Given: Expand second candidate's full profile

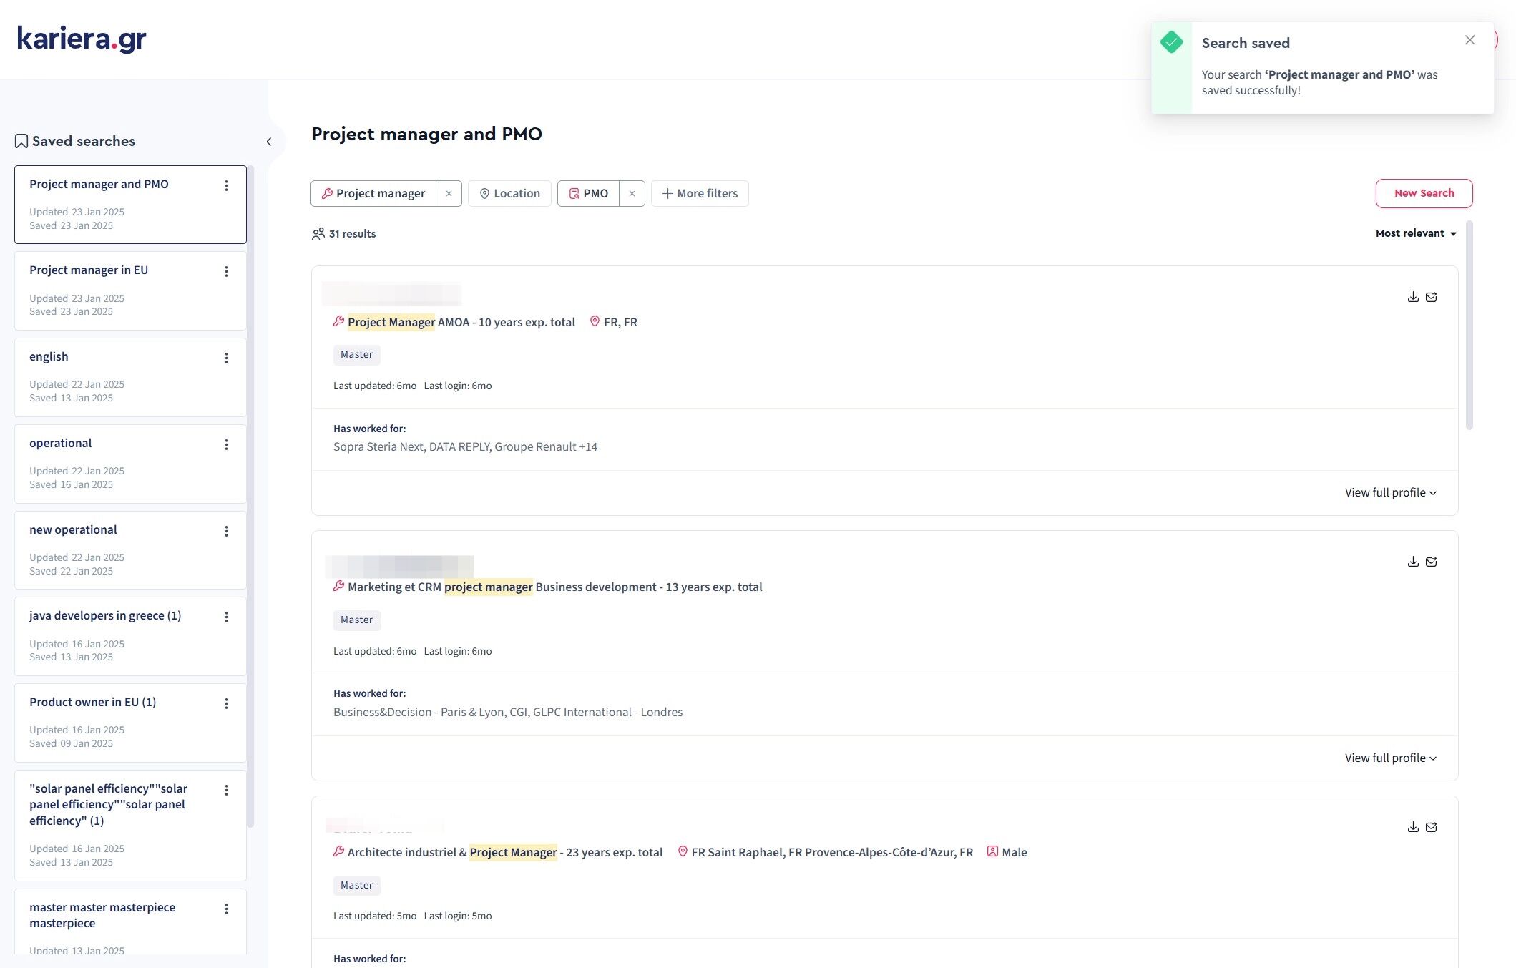Looking at the screenshot, I should 1389,758.
